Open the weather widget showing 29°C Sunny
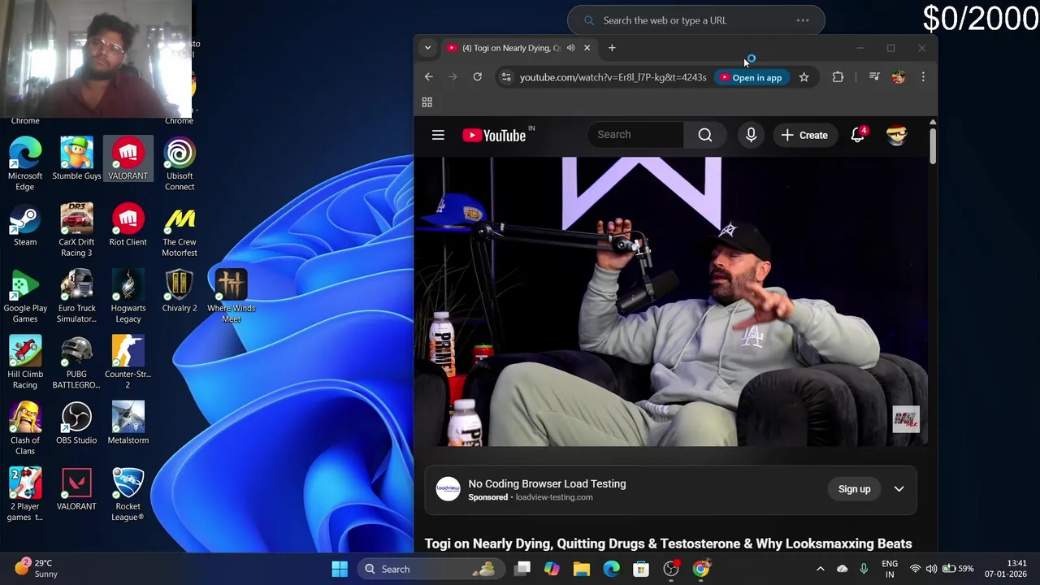The height and width of the screenshot is (585, 1040). point(37,568)
